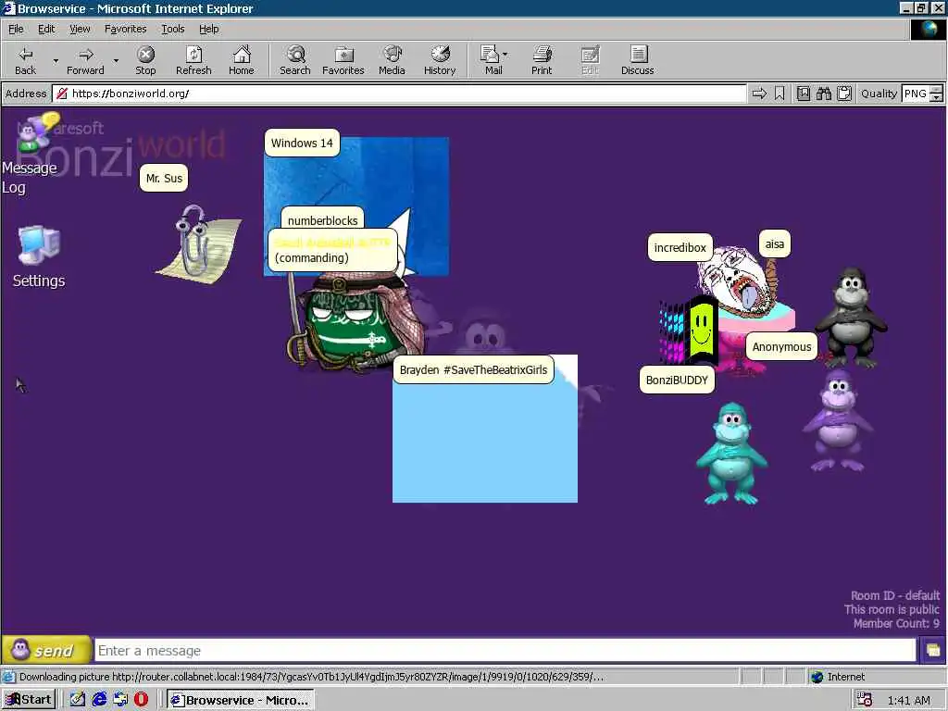Click the clipboard icon near Quality

pos(844,94)
